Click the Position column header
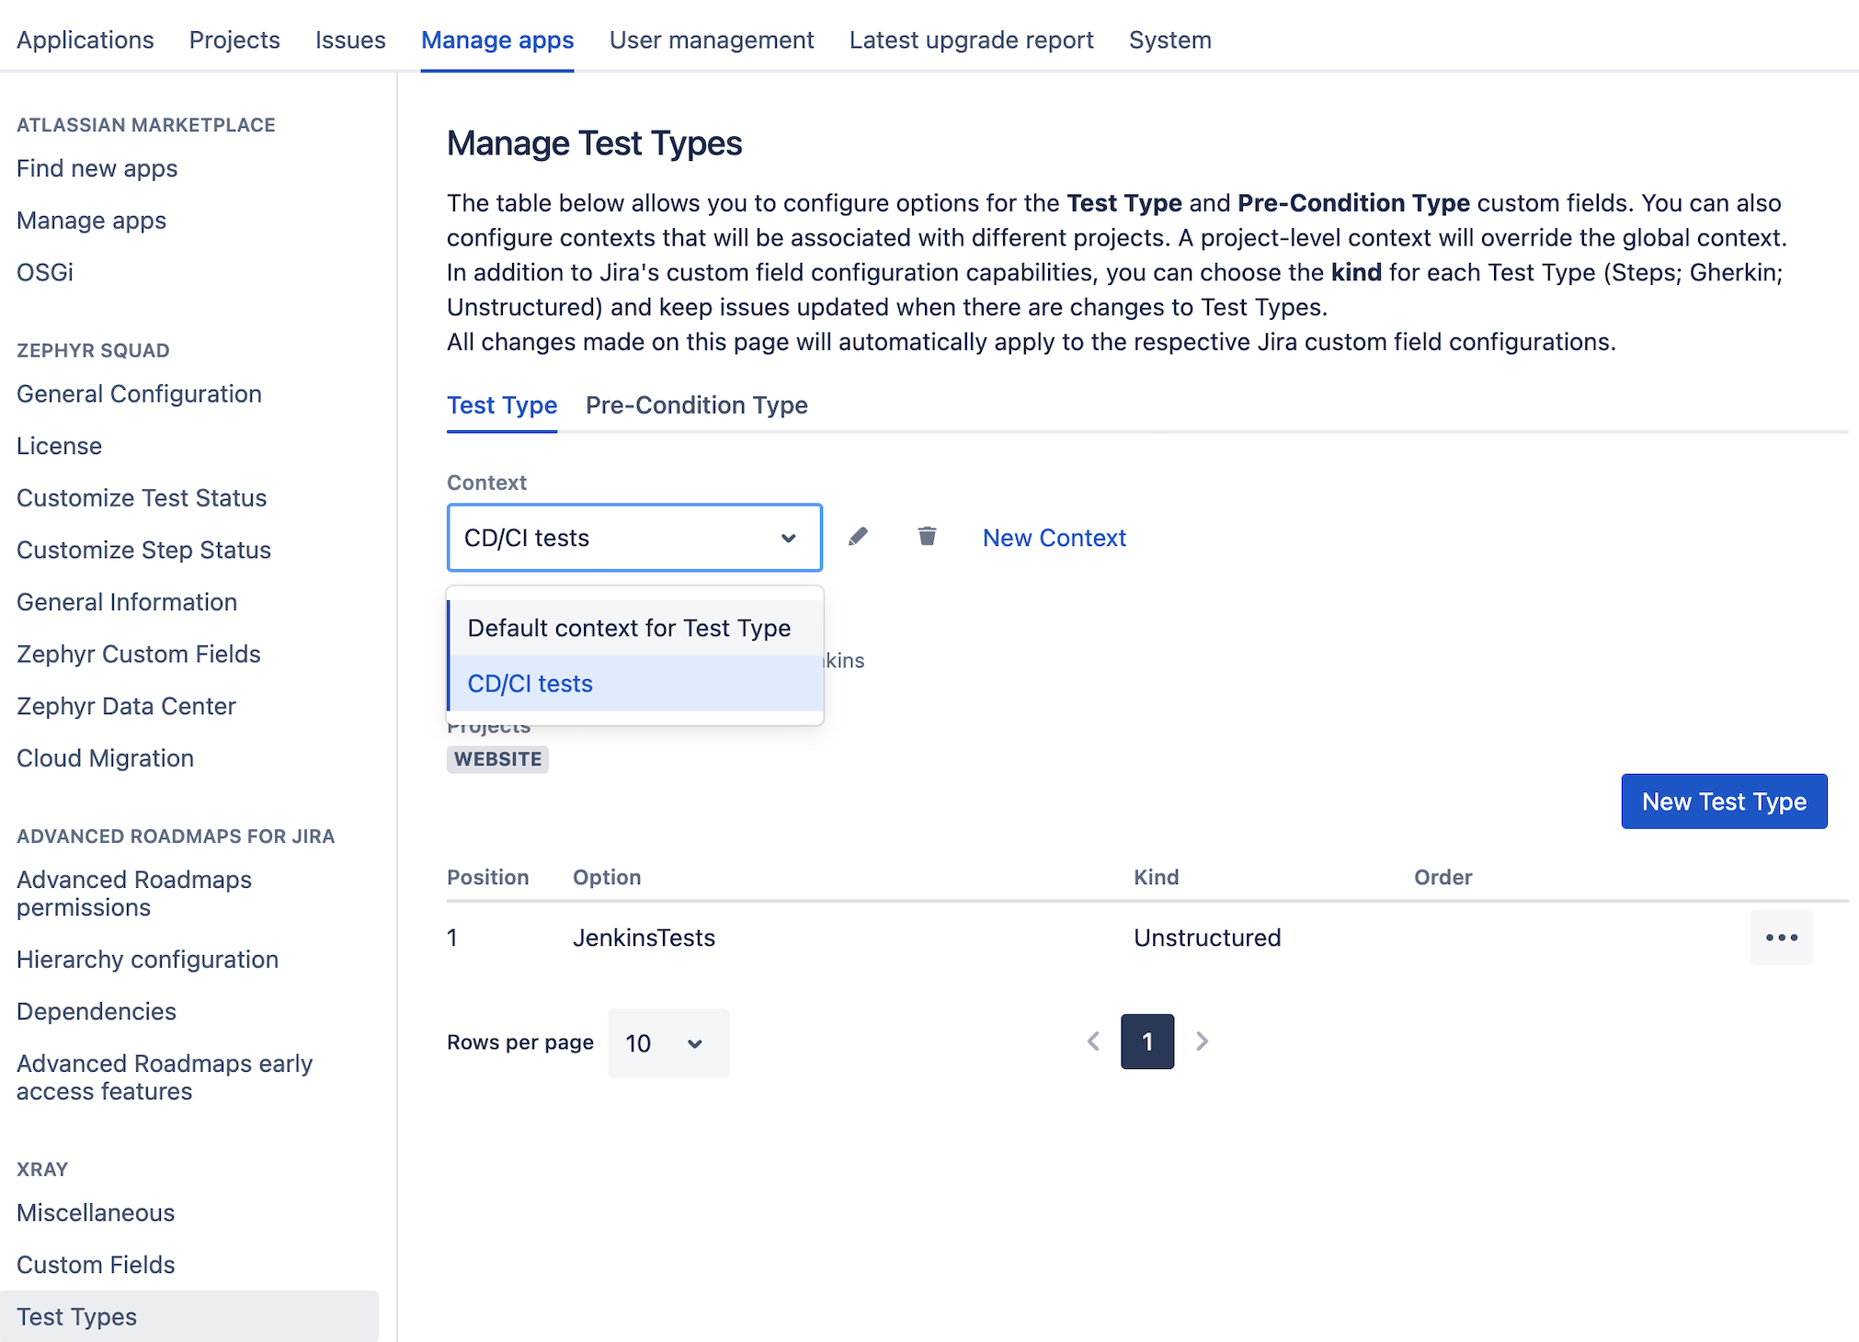Viewport: 1859px width, 1342px height. click(487, 878)
